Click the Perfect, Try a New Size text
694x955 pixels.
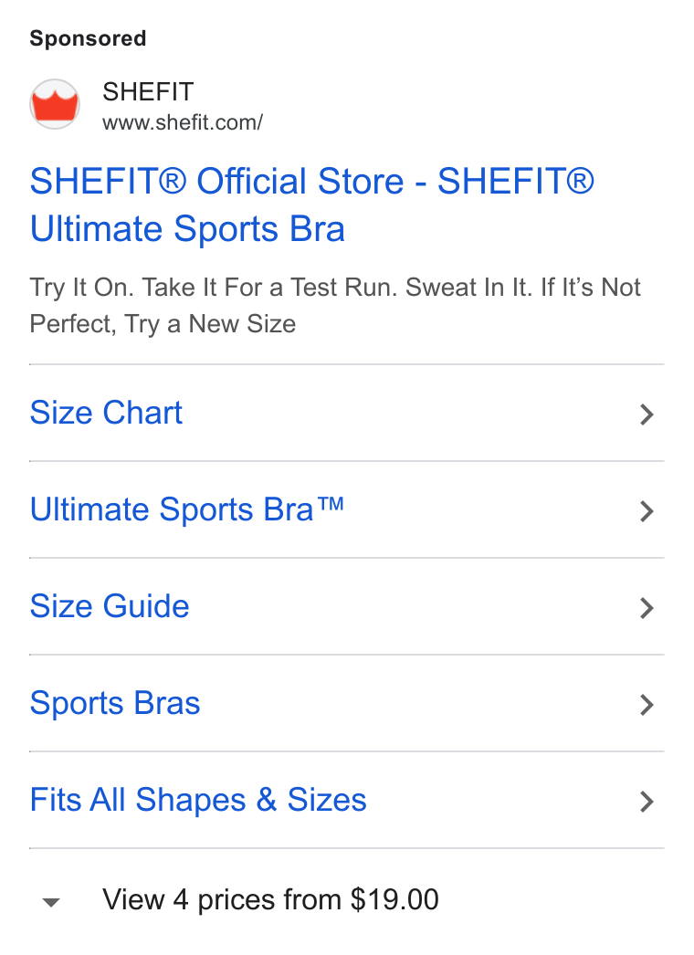[x=163, y=324]
